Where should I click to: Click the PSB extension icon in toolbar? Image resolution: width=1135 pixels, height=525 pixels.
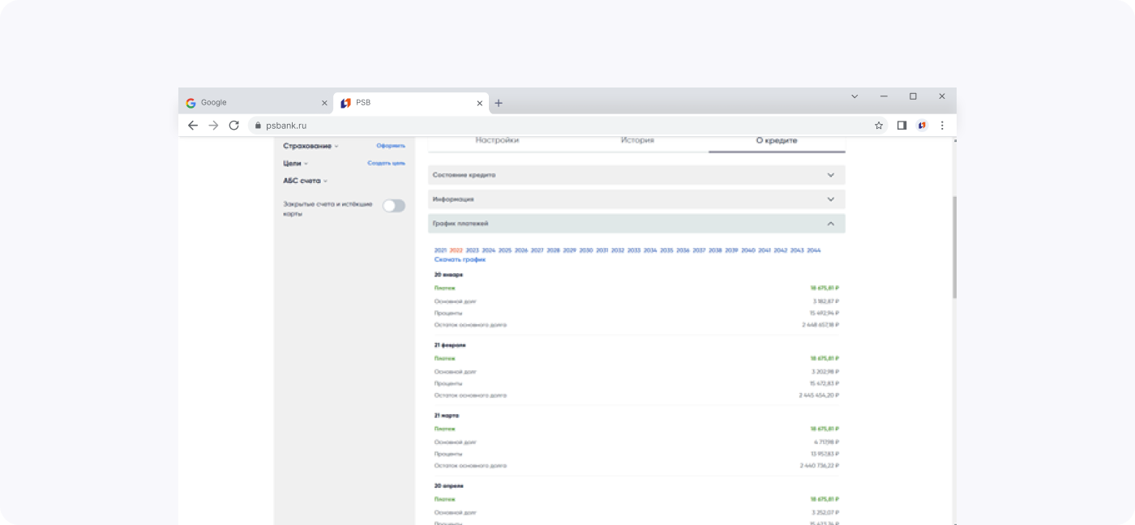tap(922, 126)
